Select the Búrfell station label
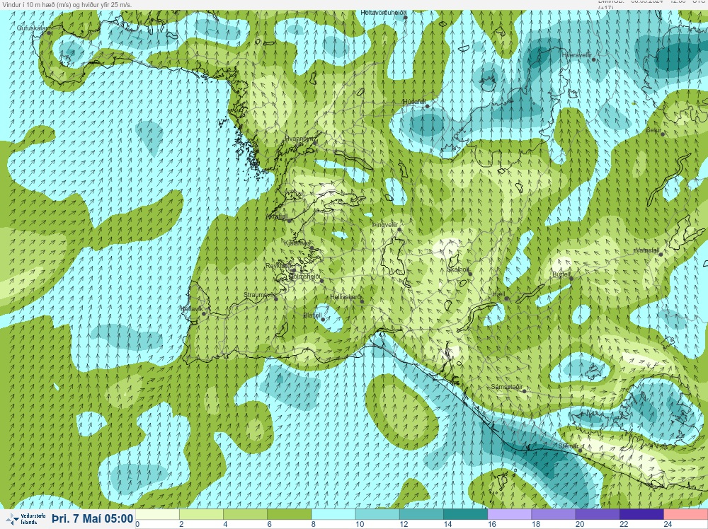 coord(561,274)
